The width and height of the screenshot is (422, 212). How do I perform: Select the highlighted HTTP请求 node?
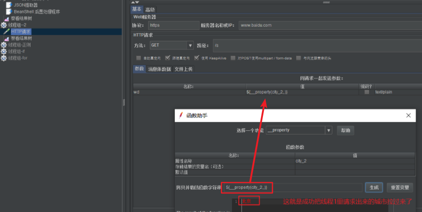click(x=21, y=32)
